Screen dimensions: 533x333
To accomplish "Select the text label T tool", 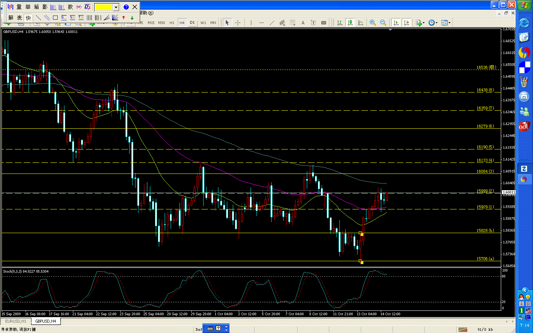I will pos(313,23).
